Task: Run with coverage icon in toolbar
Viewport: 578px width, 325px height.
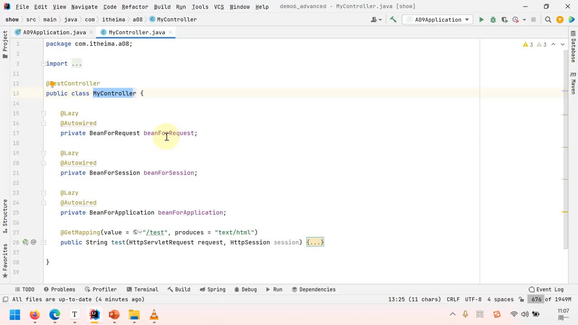Action: (x=504, y=19)
